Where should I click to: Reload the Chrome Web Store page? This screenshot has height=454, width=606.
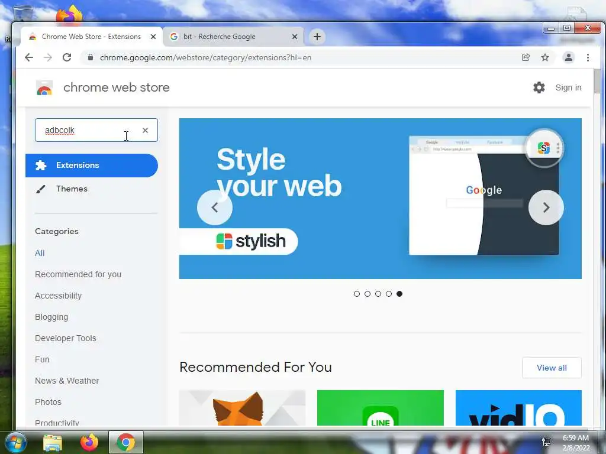(x=67, y=57)
